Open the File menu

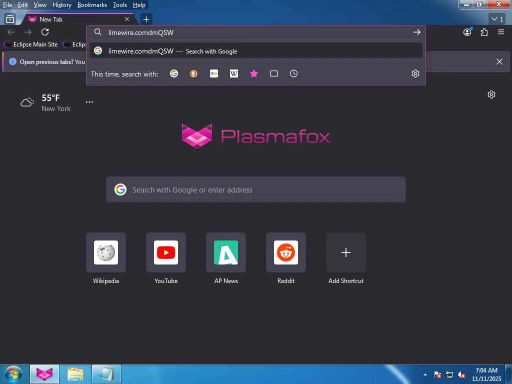coord(7,5)
